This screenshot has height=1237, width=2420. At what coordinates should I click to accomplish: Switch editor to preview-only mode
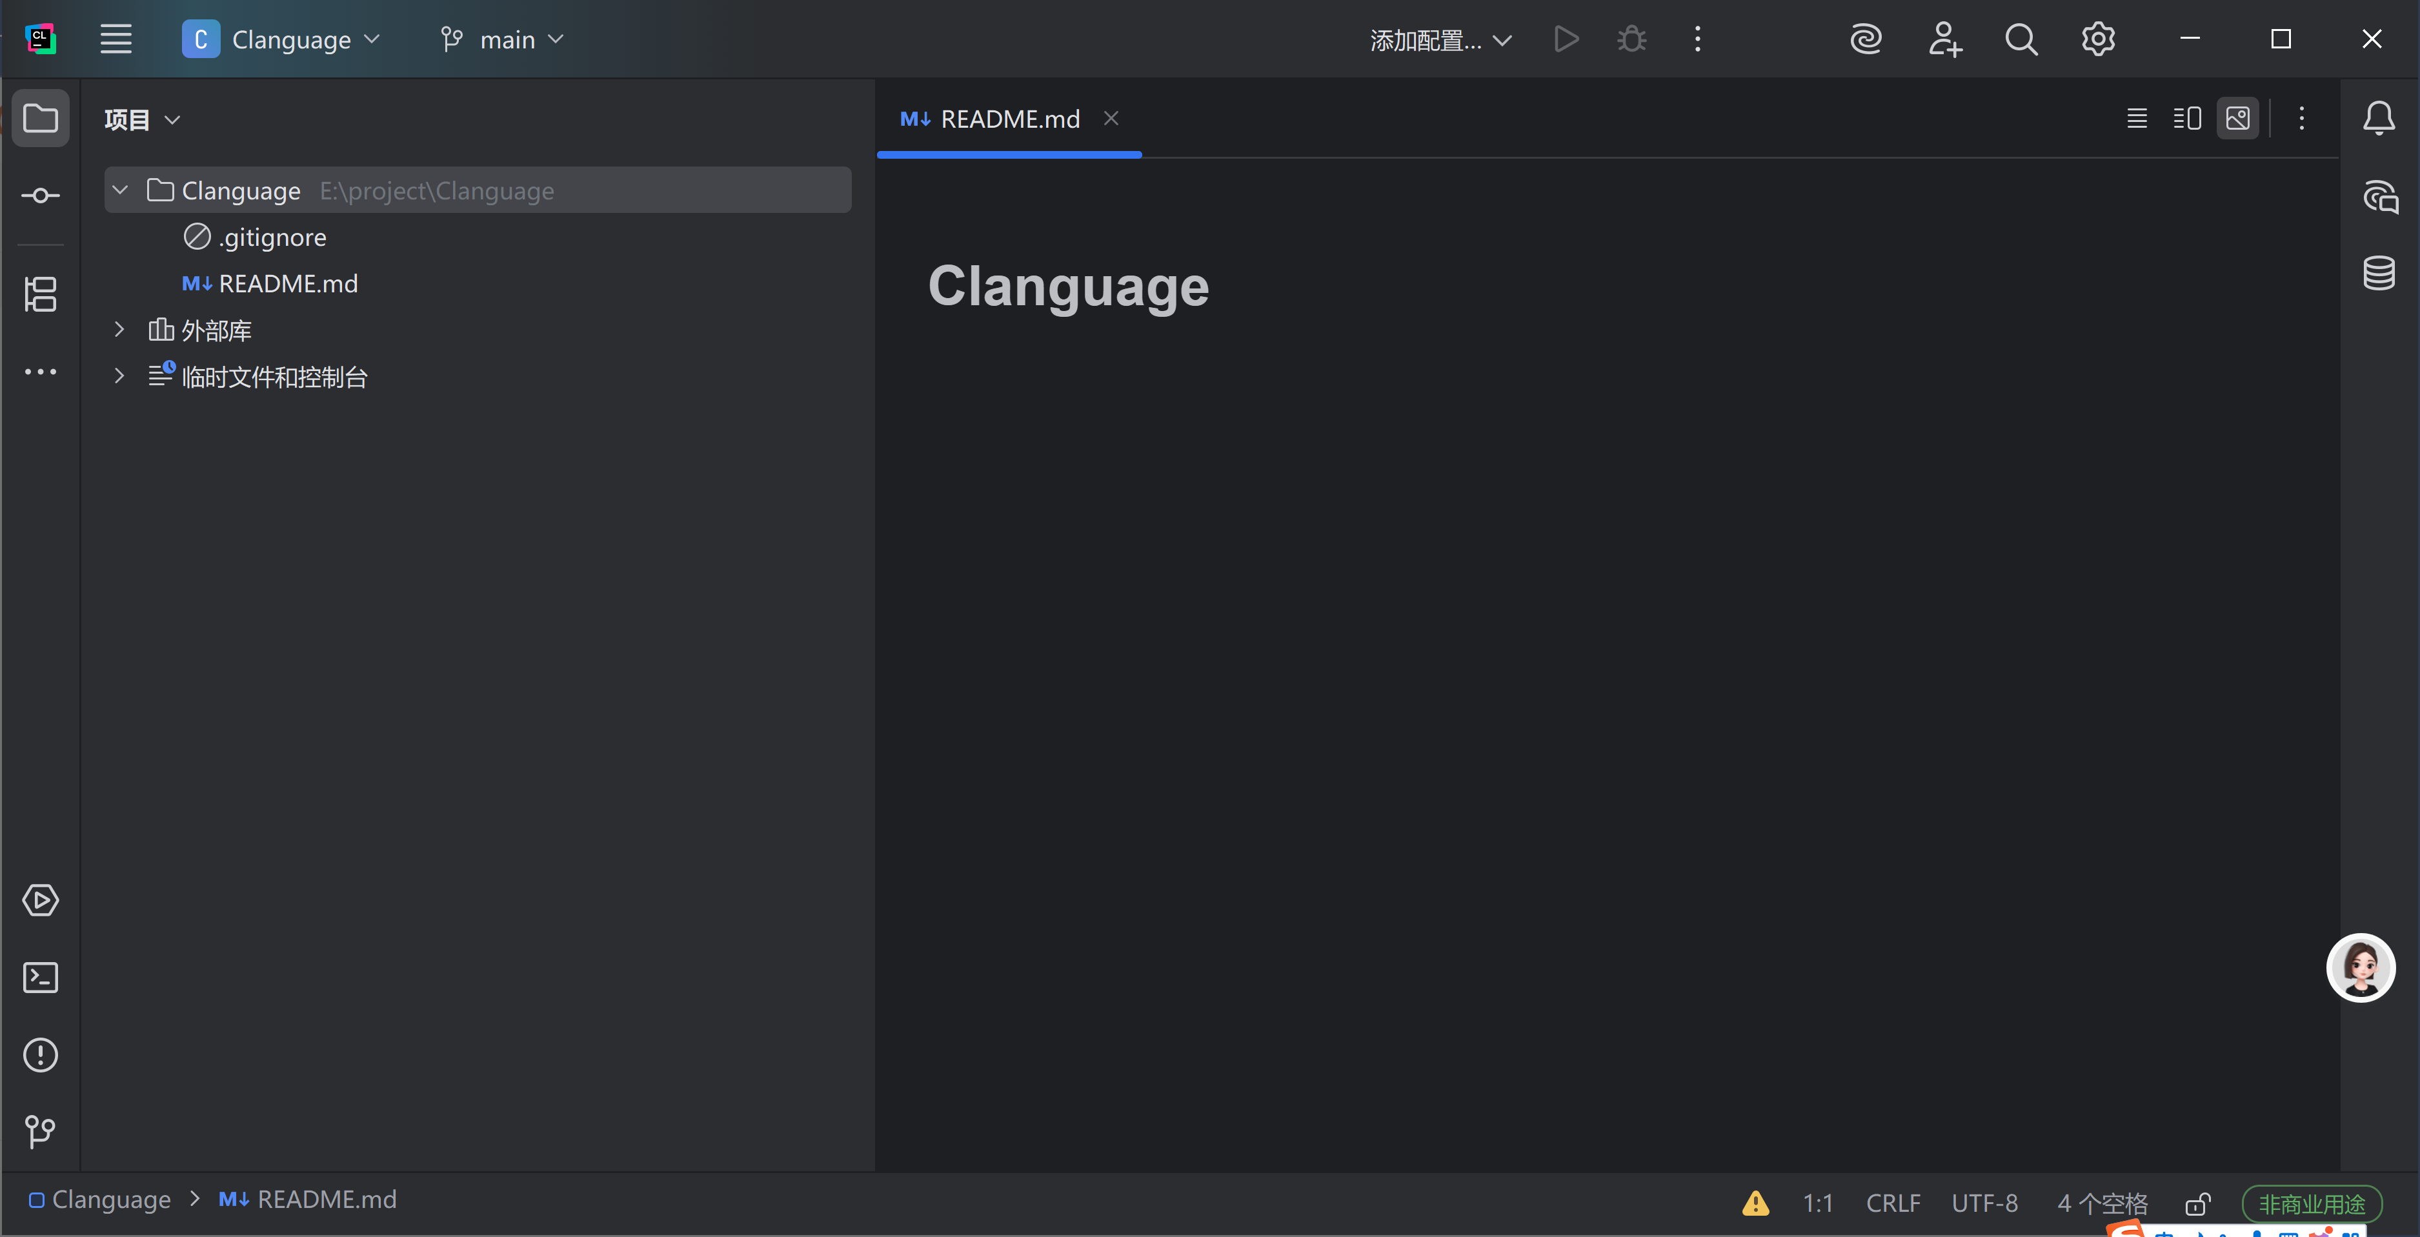click(2239, 118)
